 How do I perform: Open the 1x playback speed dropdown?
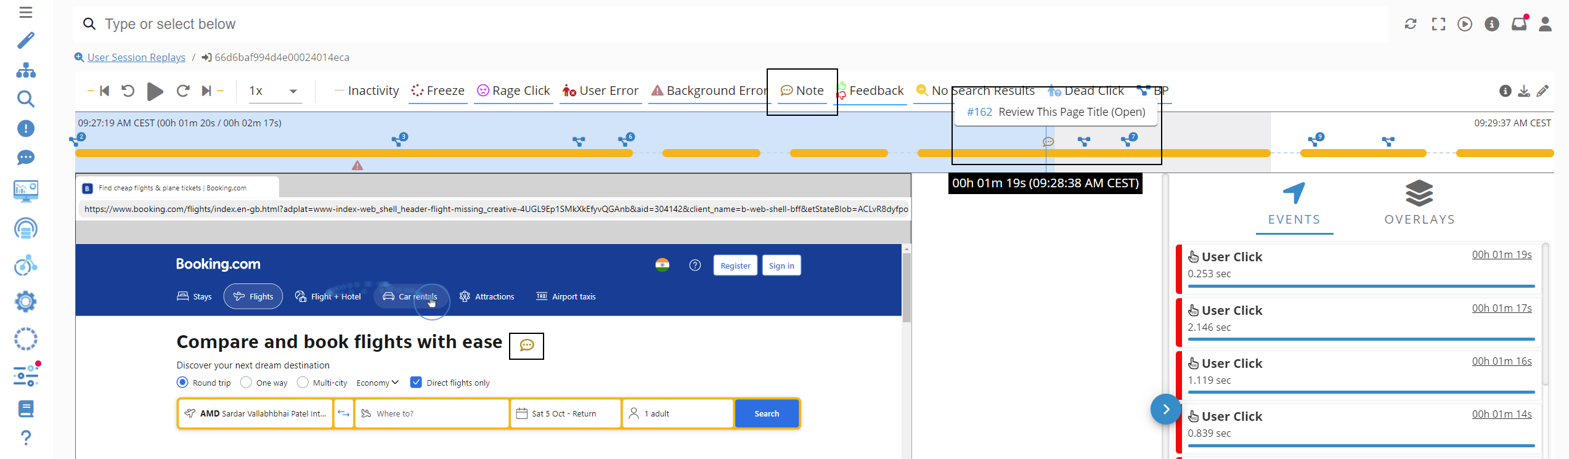pyautogui.click(x=274, y=91)
